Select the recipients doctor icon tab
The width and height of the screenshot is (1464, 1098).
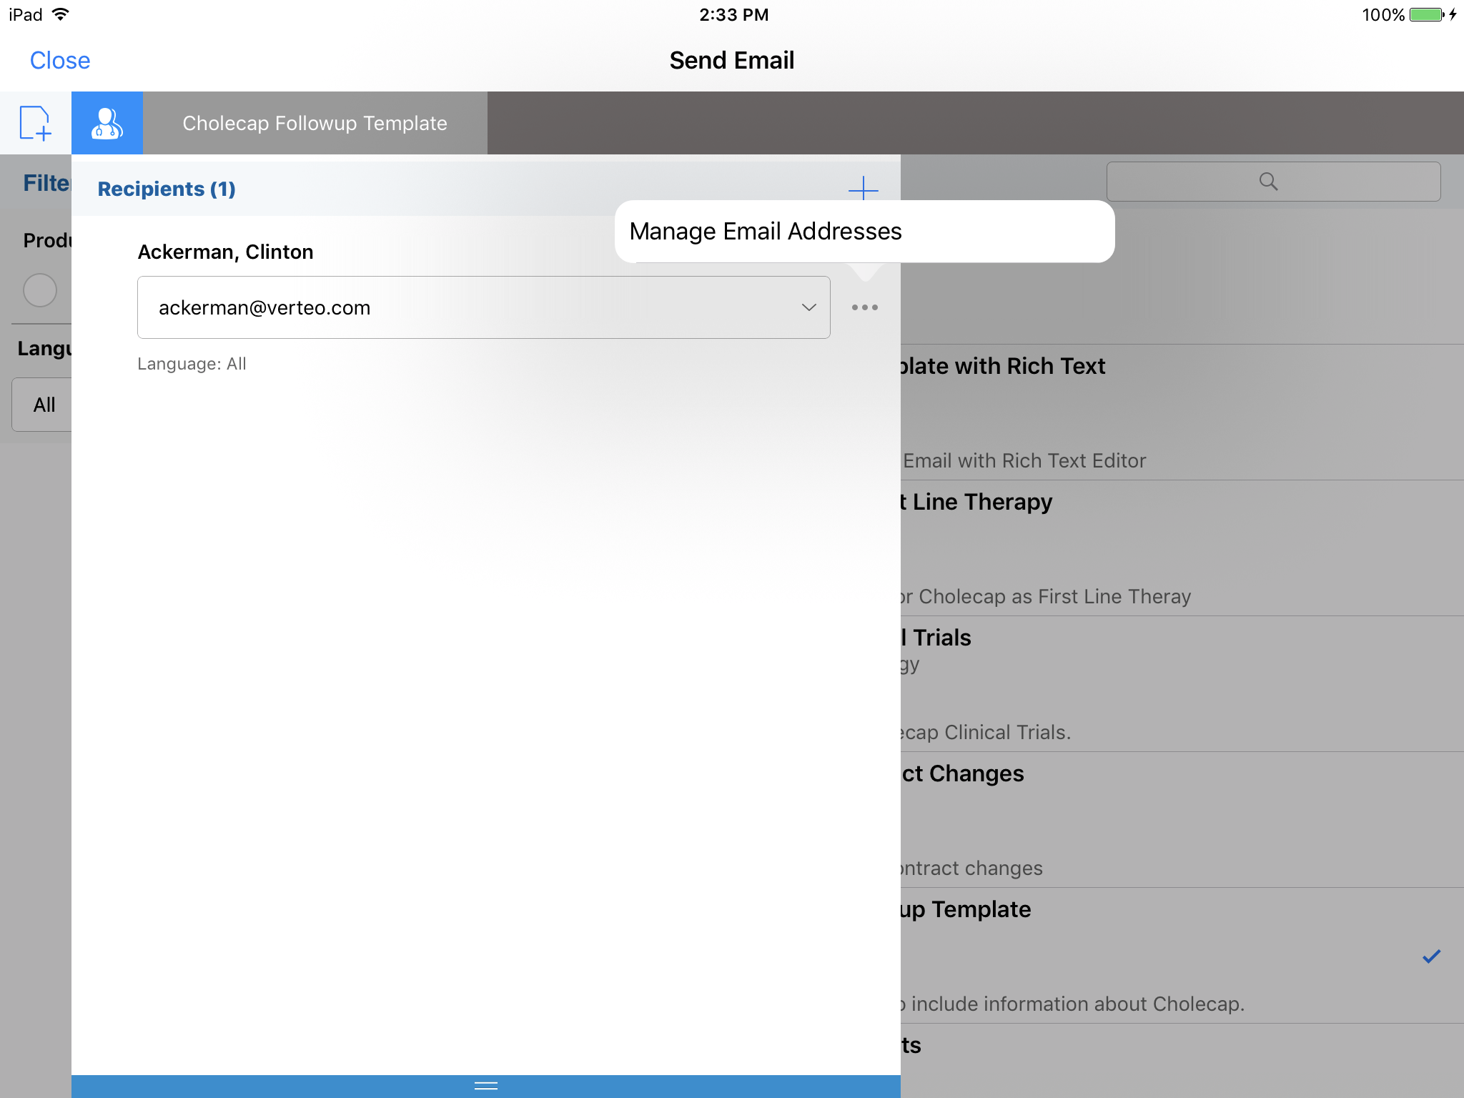coord(107,123)
